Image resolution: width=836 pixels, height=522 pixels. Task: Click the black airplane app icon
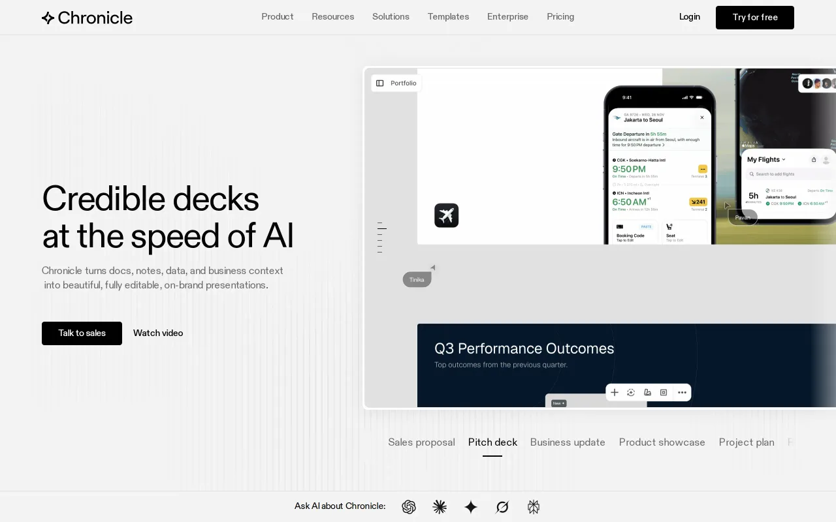pos(447,215)
